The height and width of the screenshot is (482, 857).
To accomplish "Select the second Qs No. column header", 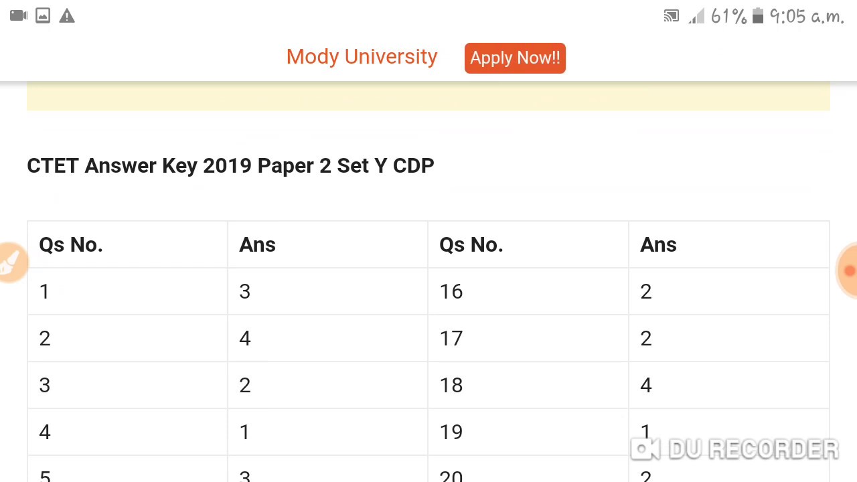I will click(x=471, y=245).
